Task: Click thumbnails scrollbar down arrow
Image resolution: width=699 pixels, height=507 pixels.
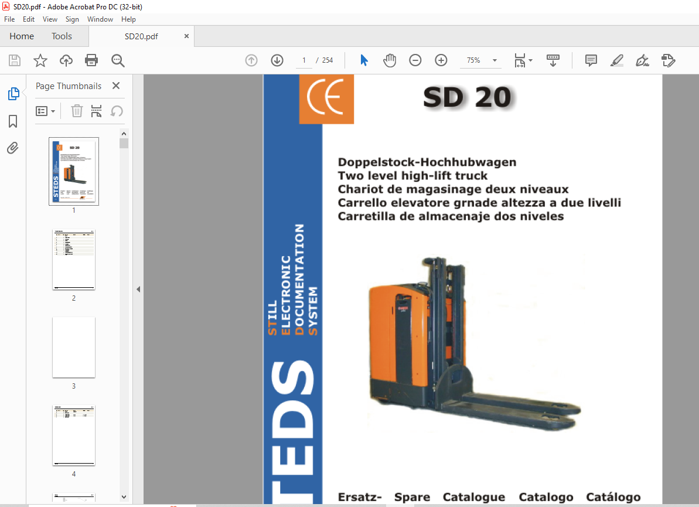Action: point(124,497)
